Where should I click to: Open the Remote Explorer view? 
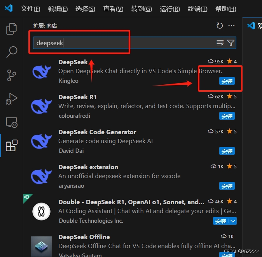[12, 122]
